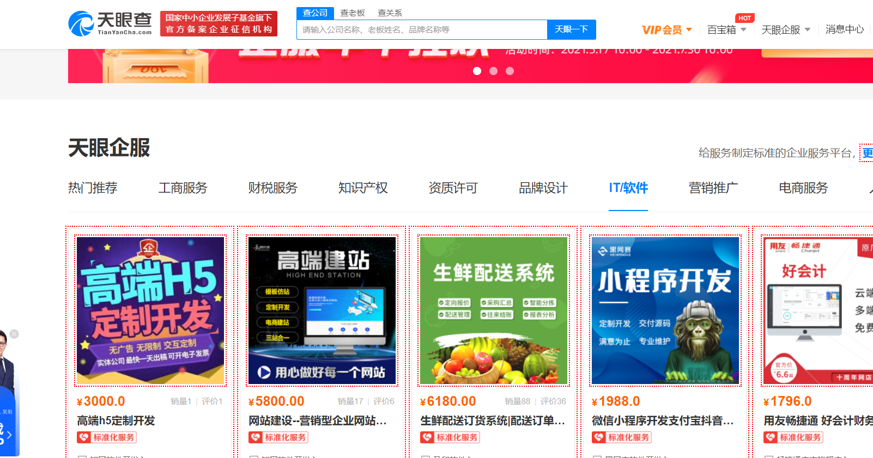The width and height of the screenshot is (873, 458).
Task: Click the red 国家中小企业发展子基金 badge
Action: 219,24
